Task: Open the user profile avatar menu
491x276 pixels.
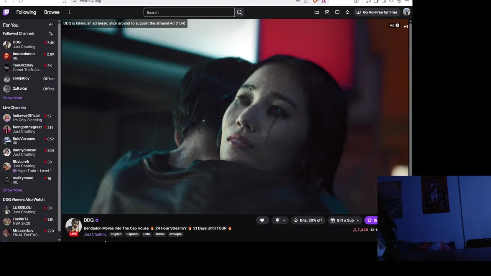Action: (x=406, y=12)
